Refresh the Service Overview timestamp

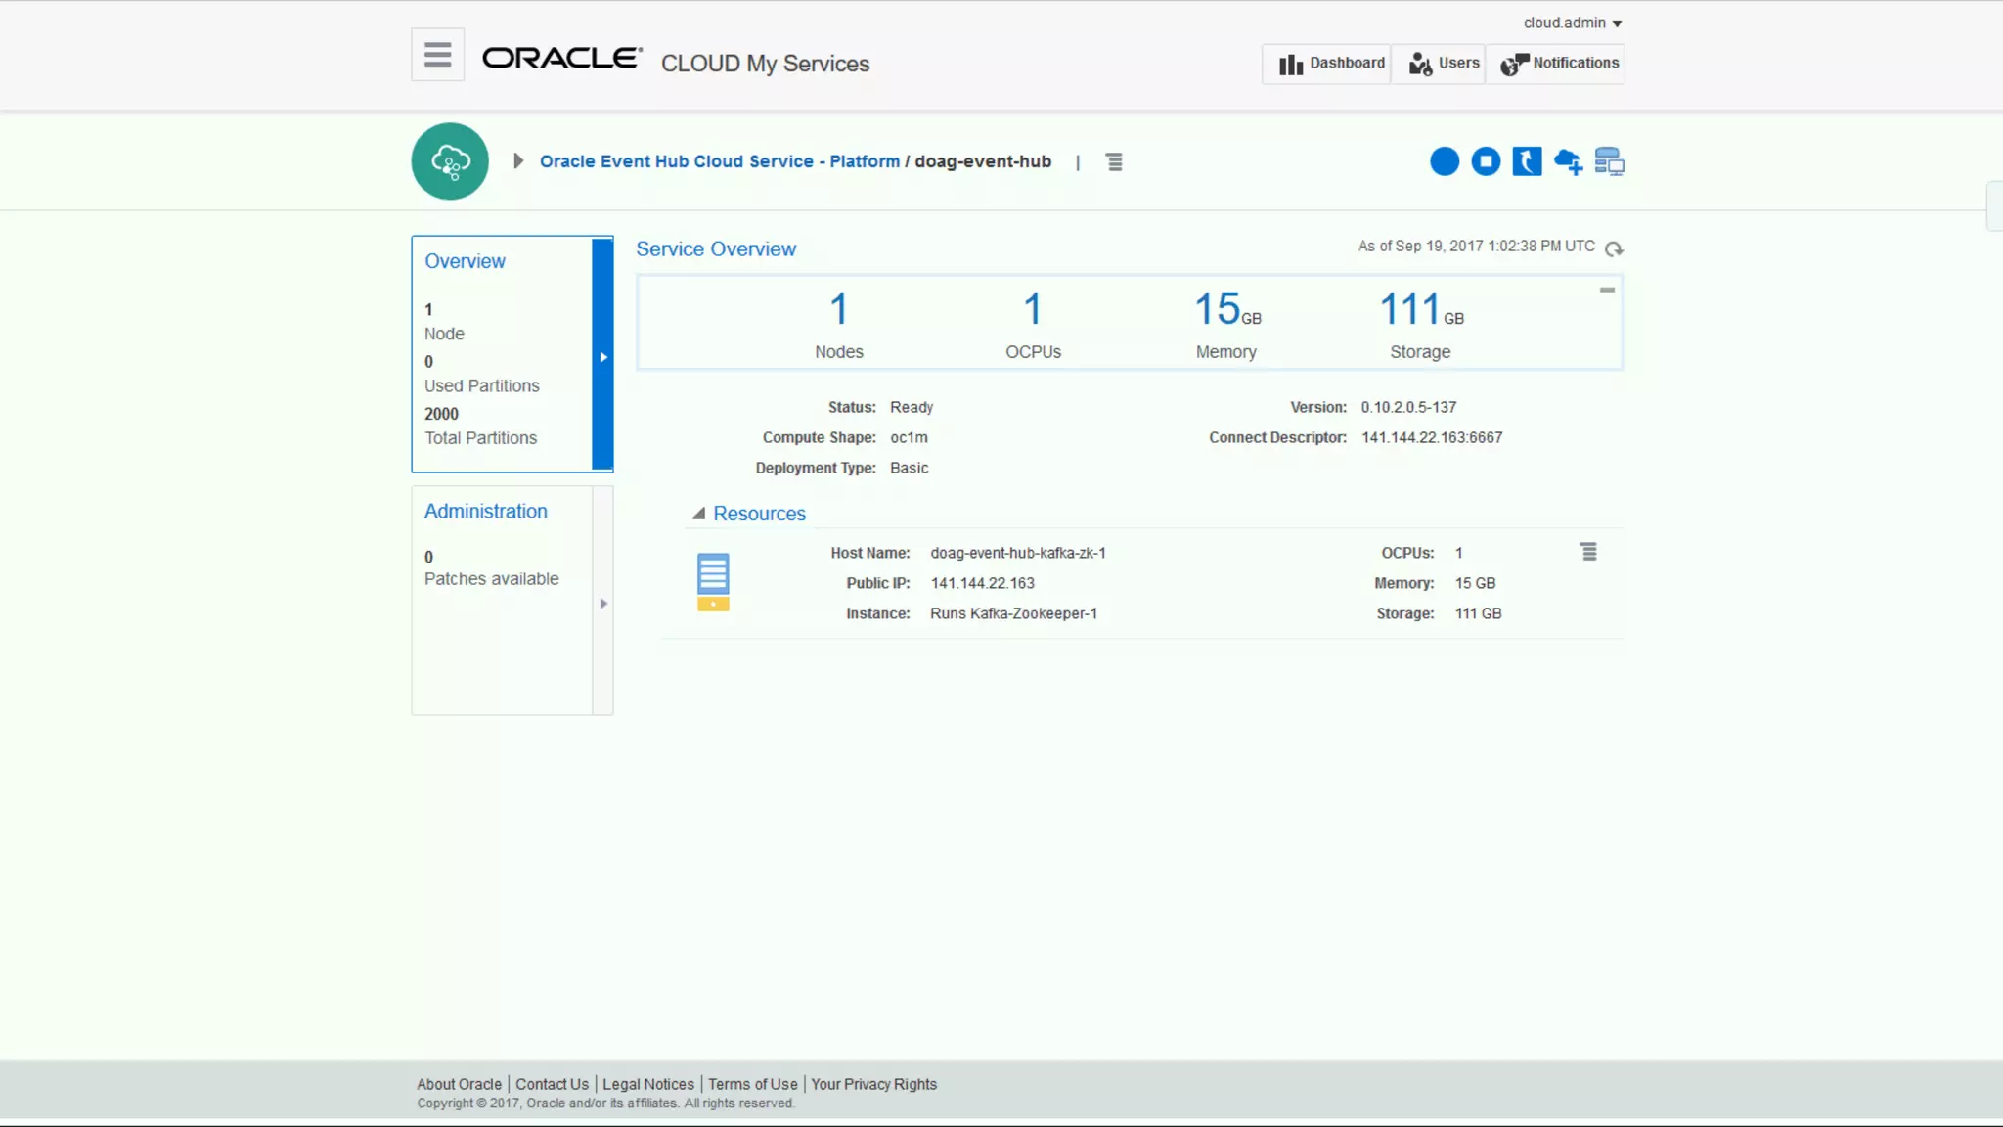1614,248
